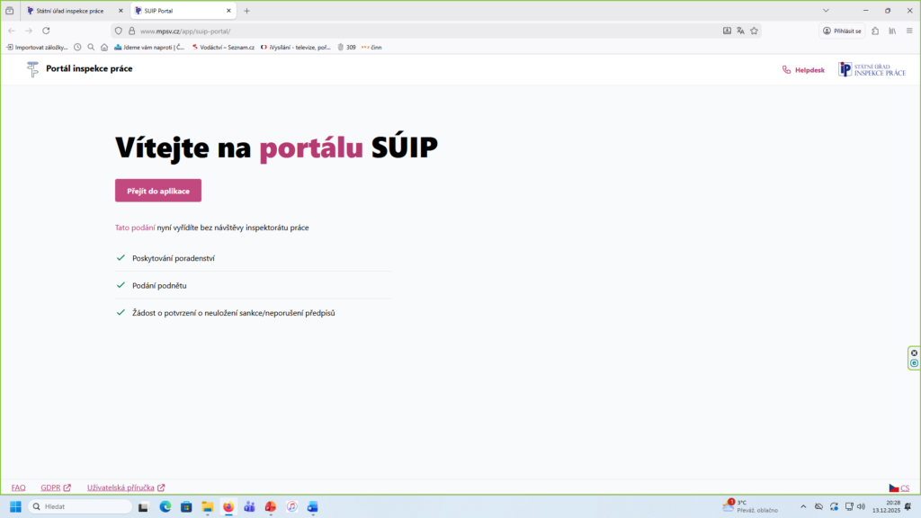
Task: Click the Helpdesk phone icon
Action: point(787,69)
